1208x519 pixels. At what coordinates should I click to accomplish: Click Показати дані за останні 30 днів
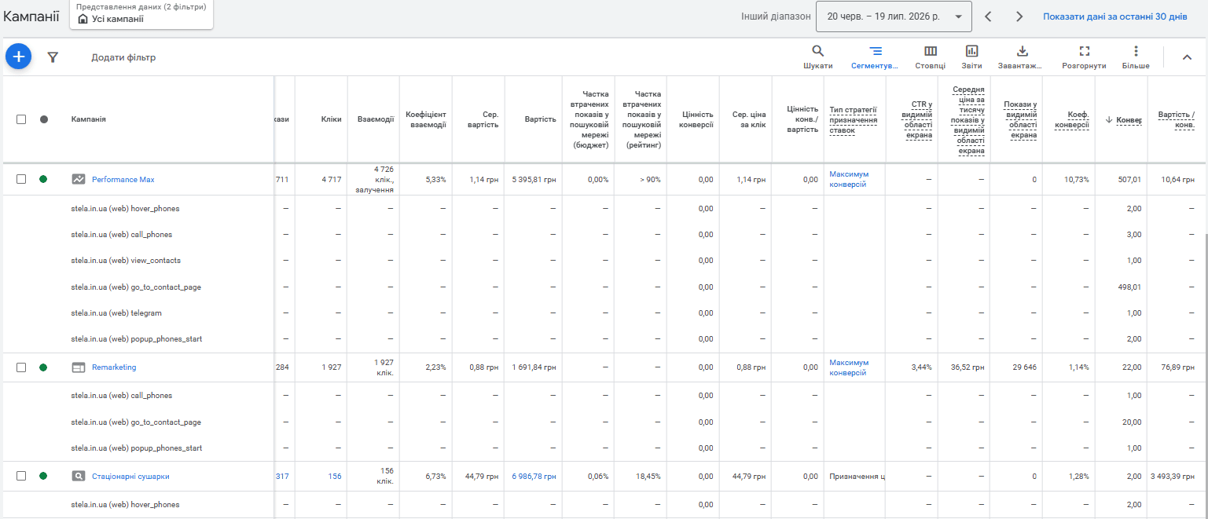(x=1114, y=16)
